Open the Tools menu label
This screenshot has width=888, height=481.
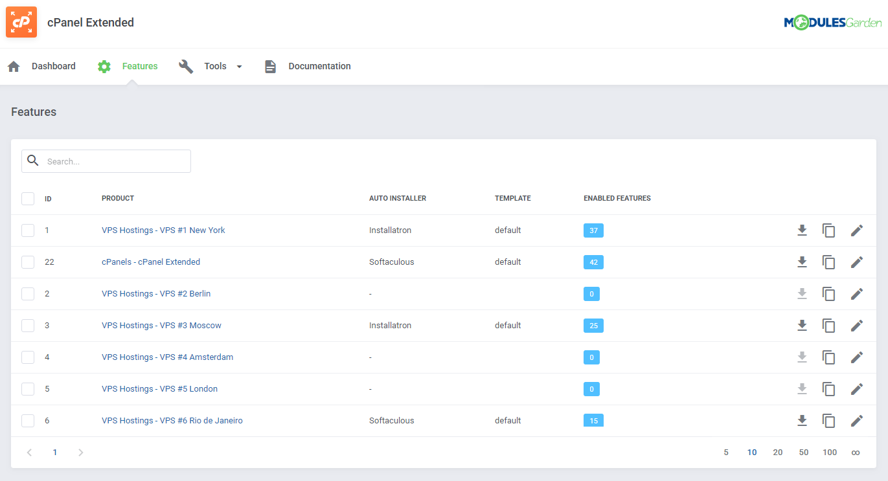point(215,66)
